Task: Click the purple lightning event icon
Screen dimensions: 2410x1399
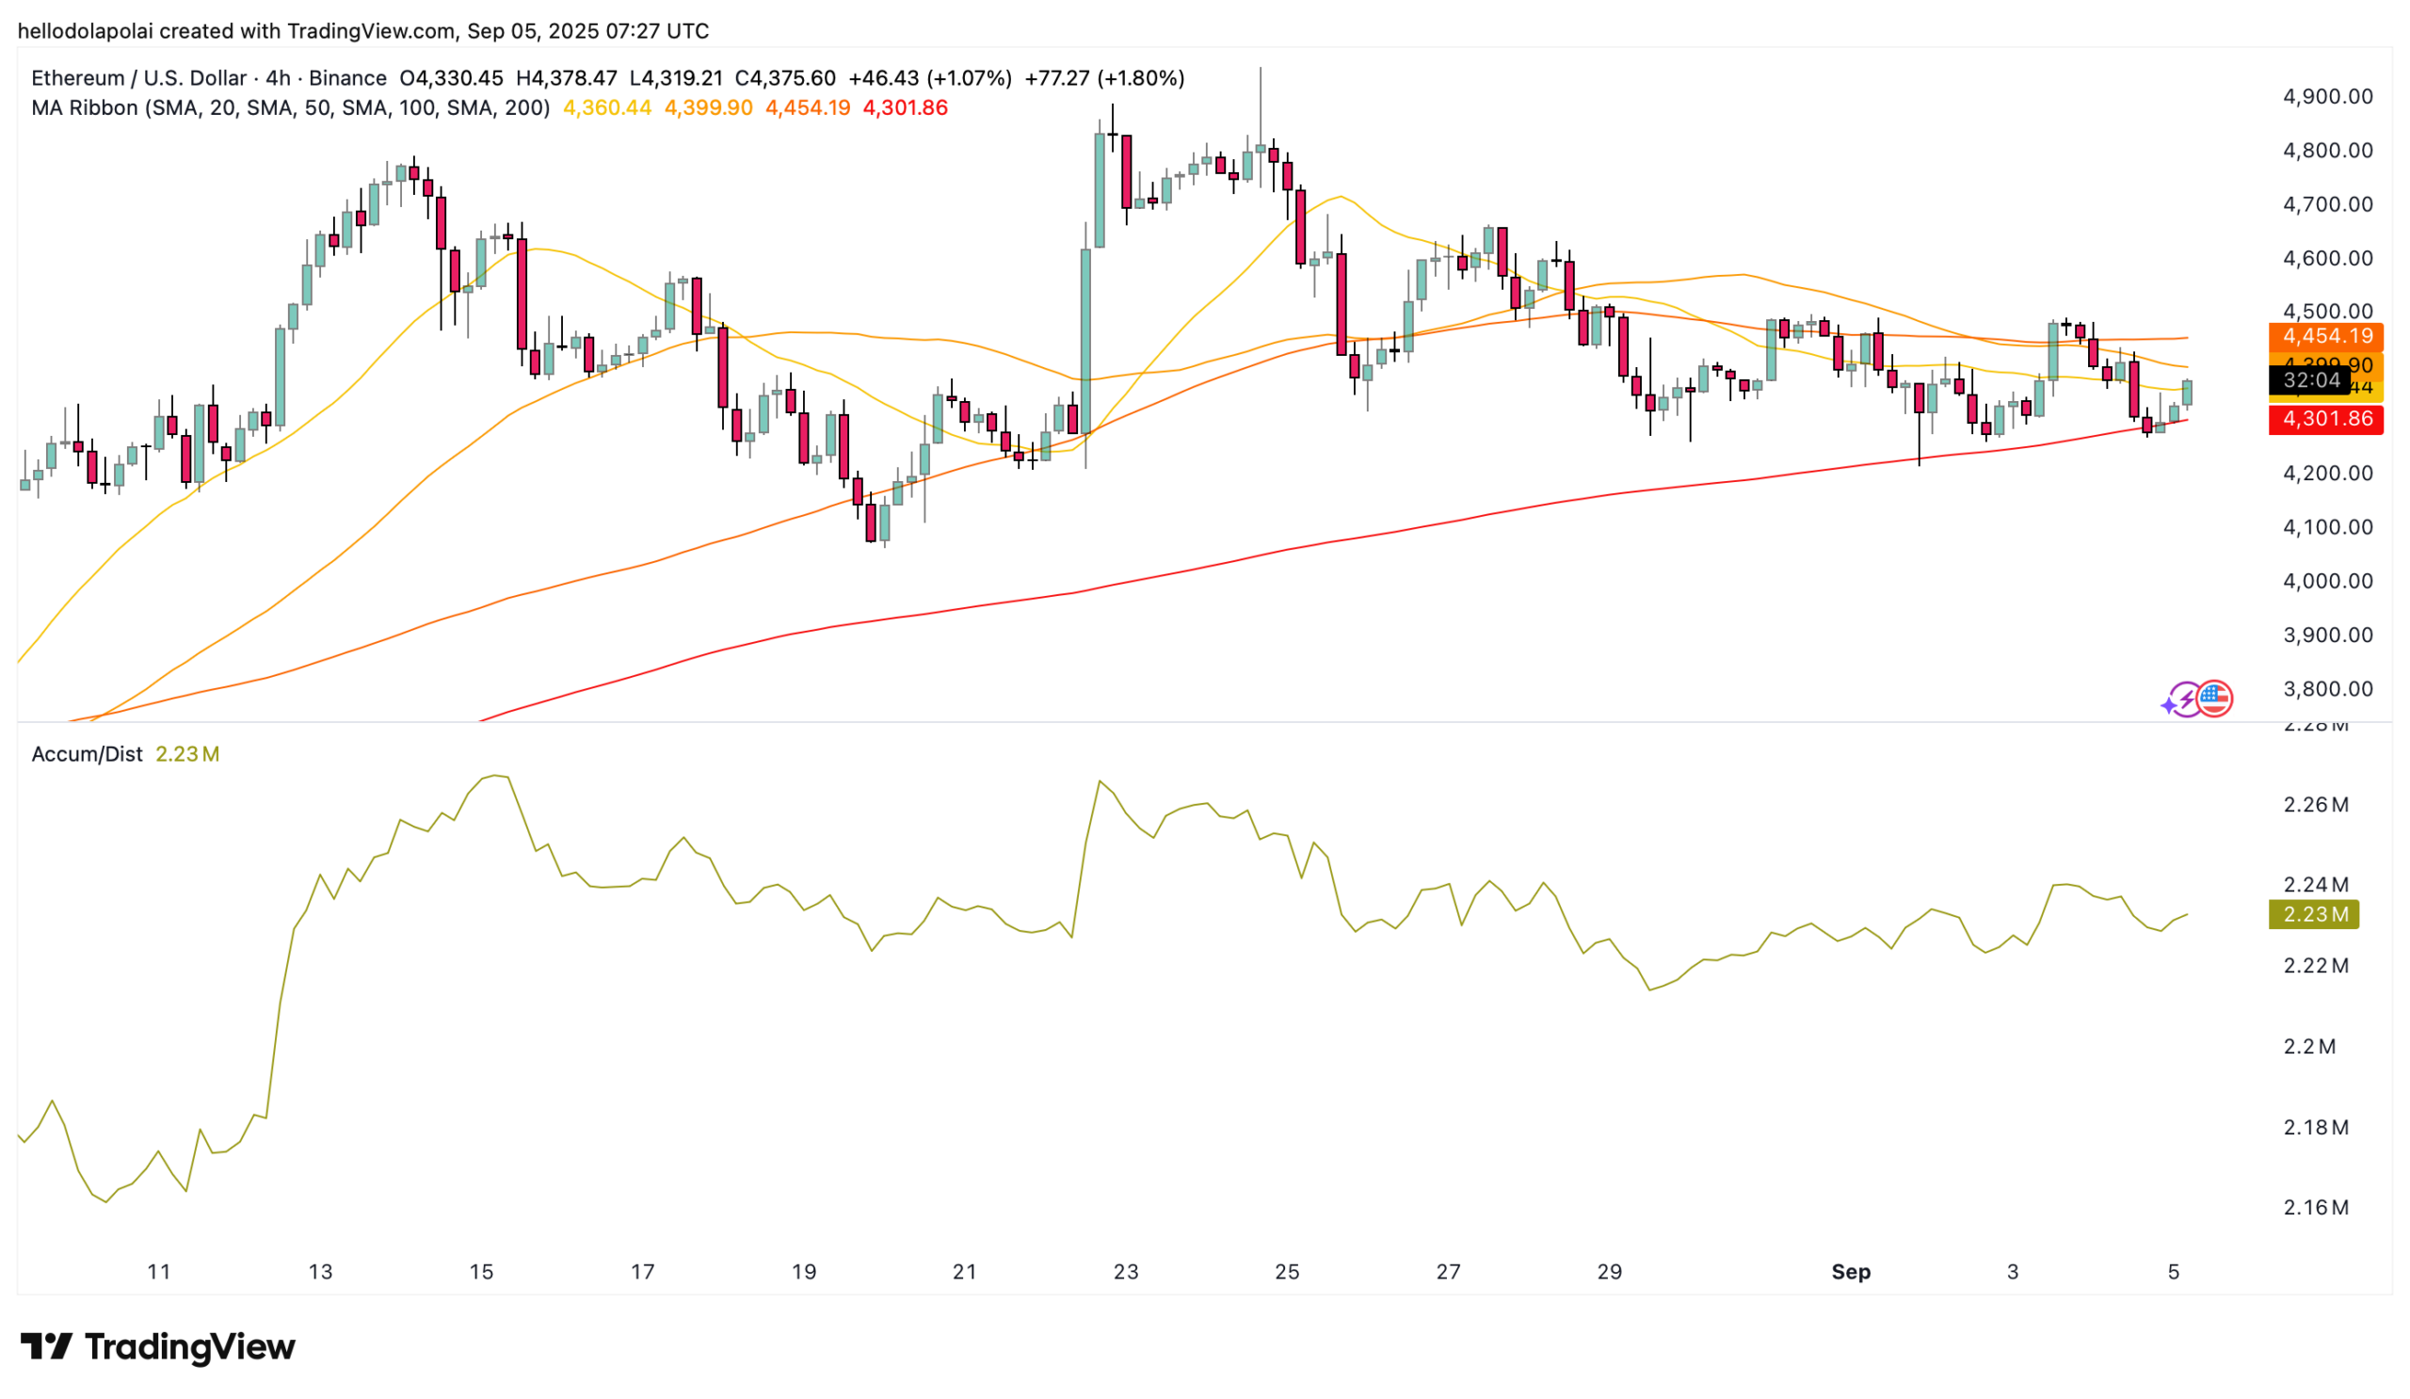Action: pyautogui.click(x=2184, y=700)
